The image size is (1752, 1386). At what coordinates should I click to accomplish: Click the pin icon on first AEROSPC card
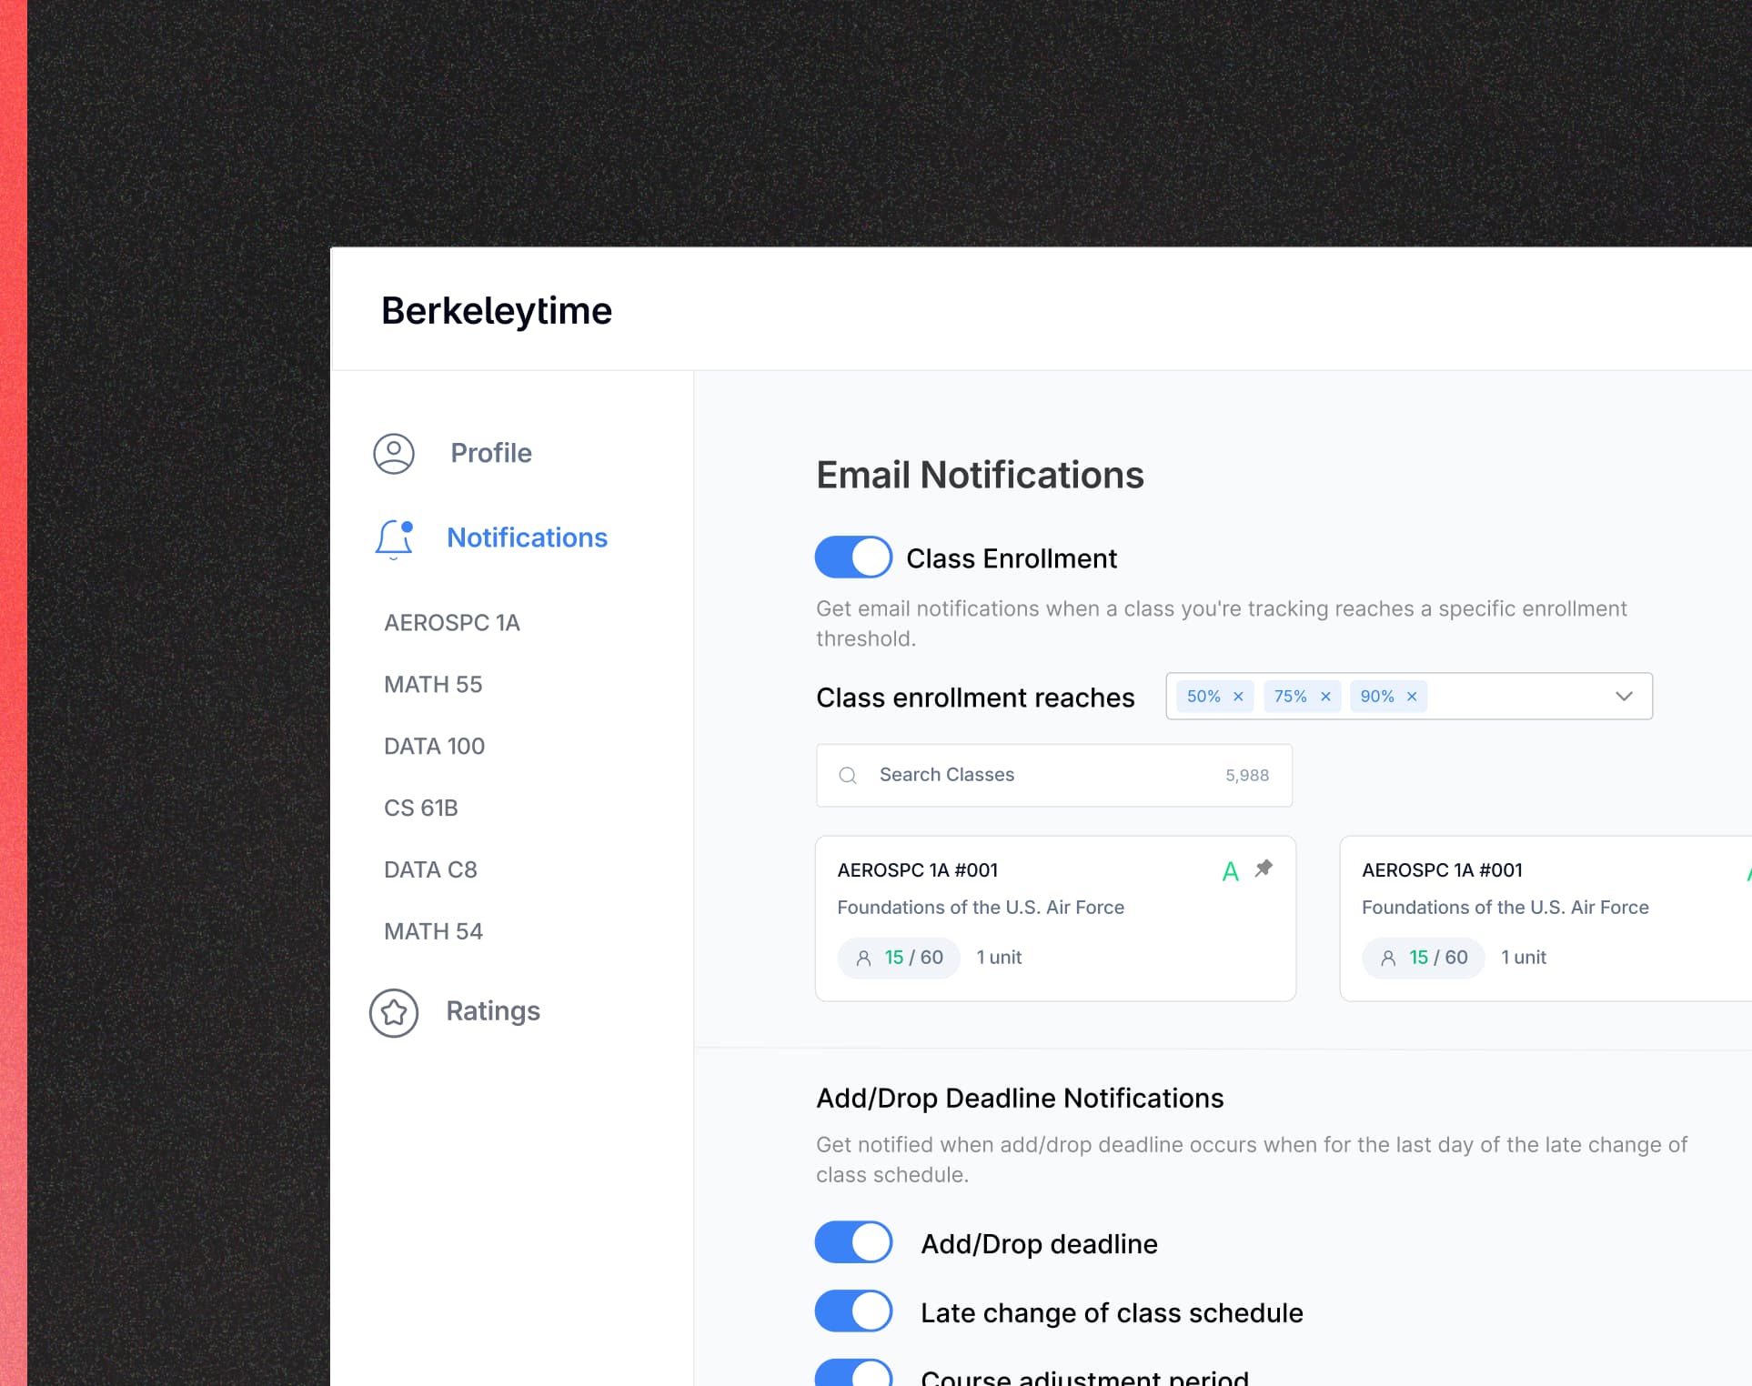pyautogui.click(x=1264, y=869)
